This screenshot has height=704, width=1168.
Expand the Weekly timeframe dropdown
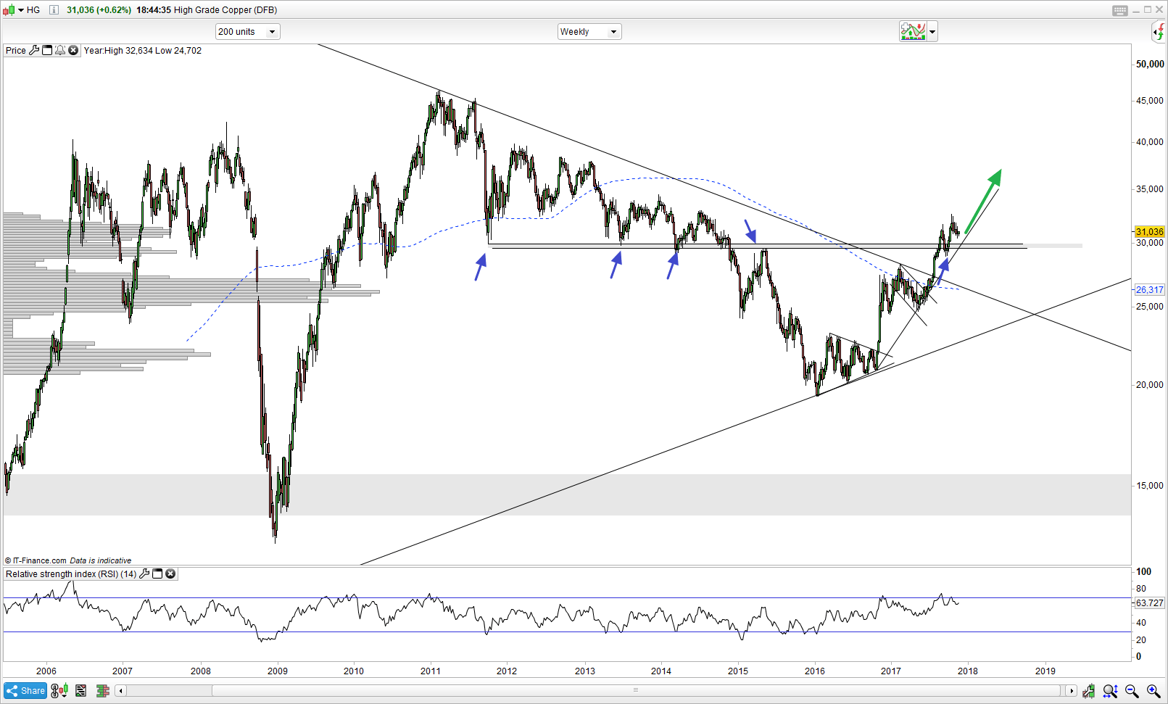coord(589,32)
